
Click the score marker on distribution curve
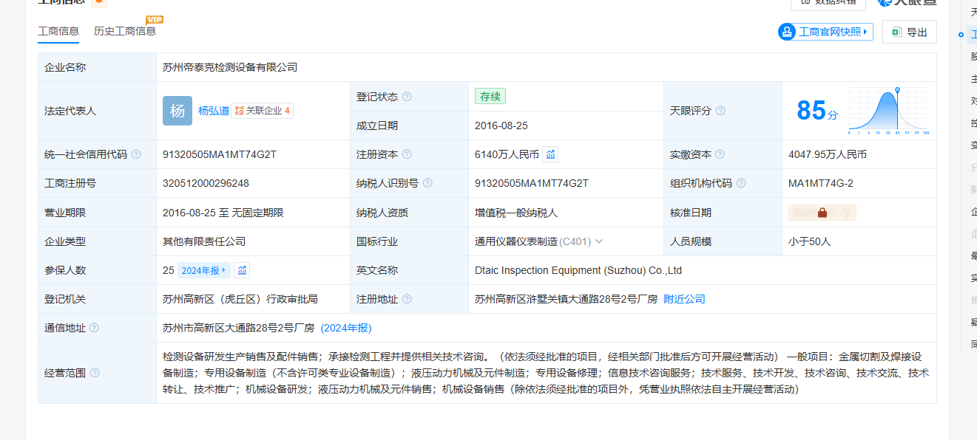tap(897, 90)
